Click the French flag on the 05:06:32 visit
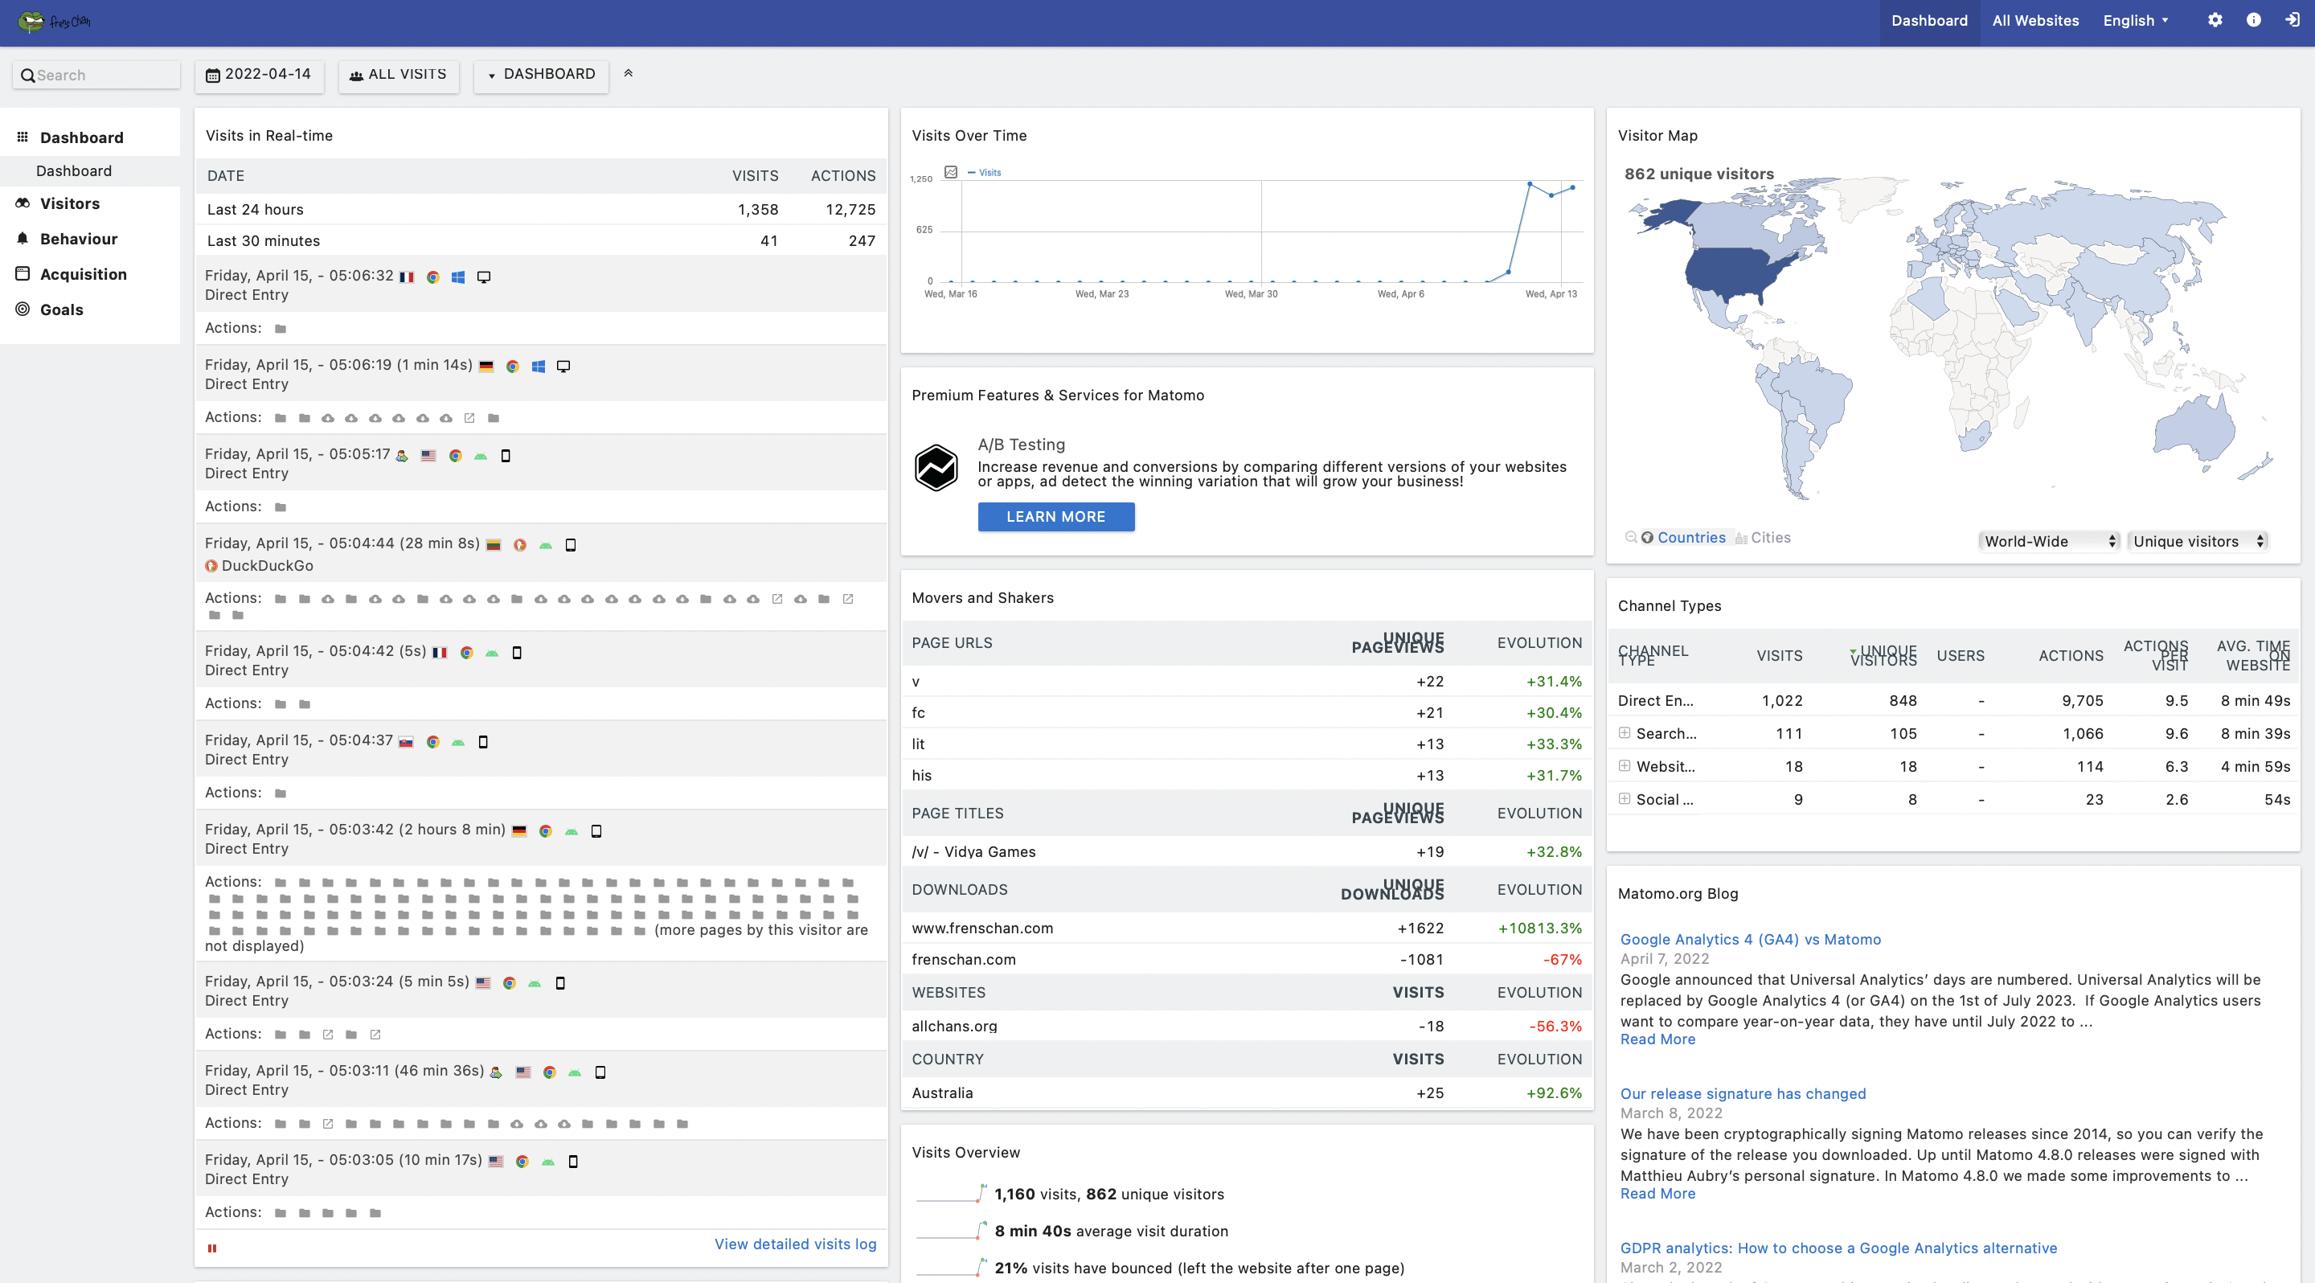Viewport: 2315px width, 1283px height. (x=406, y=277)
